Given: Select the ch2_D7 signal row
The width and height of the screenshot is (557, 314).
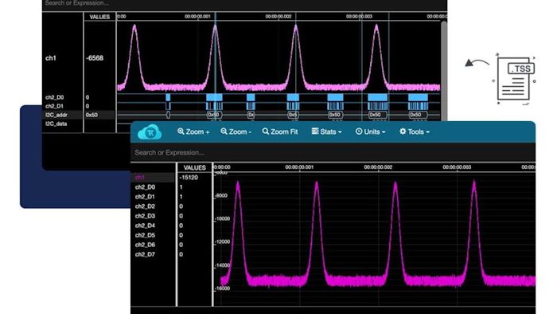Looking at the screenshot, I should (x=145, y=254).
